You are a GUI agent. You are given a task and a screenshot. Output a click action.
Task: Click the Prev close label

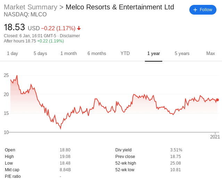pos(125,157)
